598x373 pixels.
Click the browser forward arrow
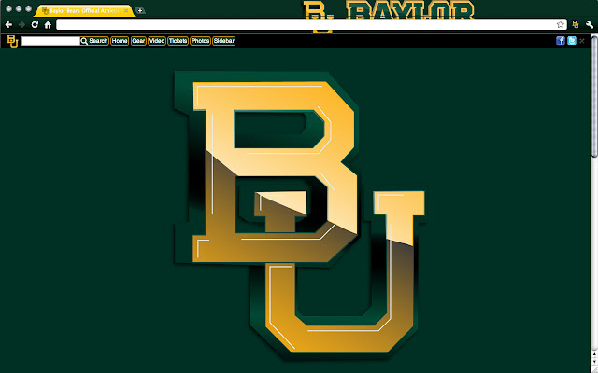[x=21, y=25]
